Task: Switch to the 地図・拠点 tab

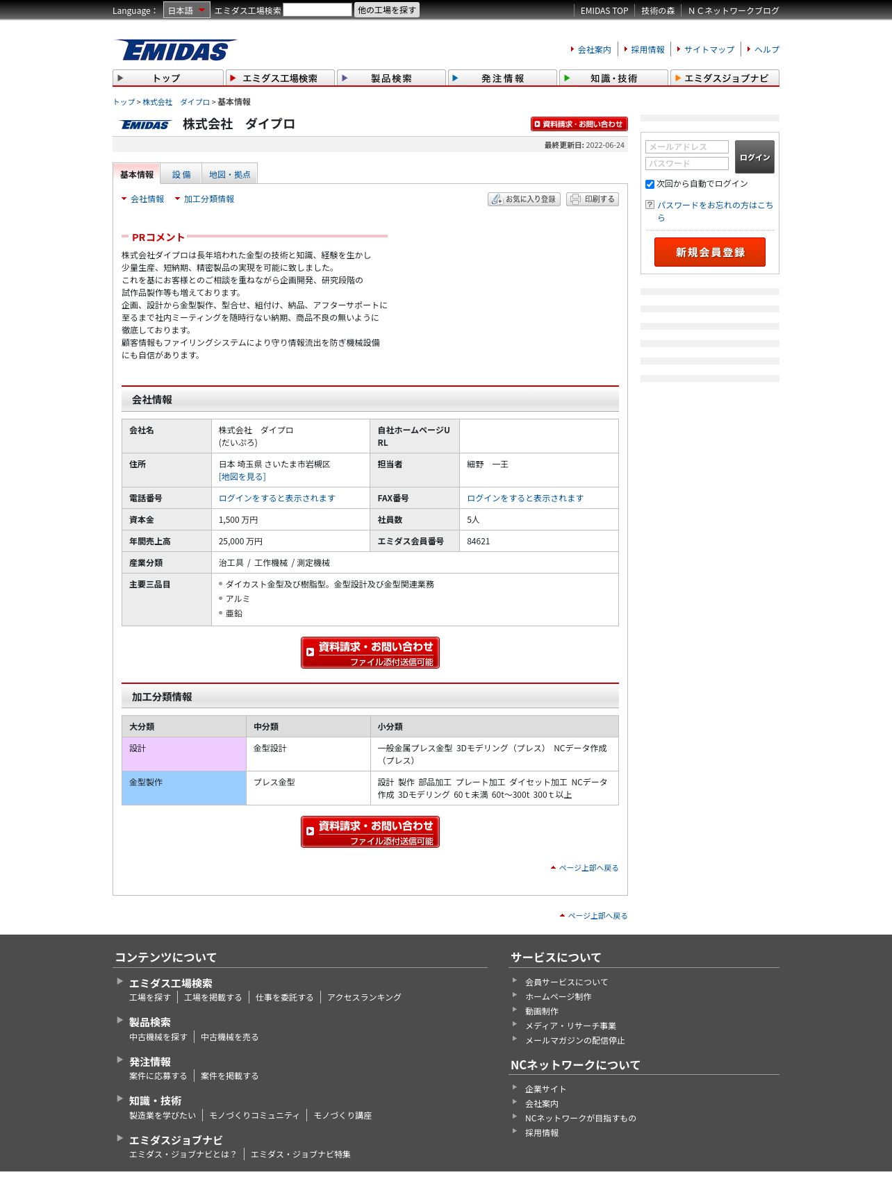Action: (x=230, y=174)
